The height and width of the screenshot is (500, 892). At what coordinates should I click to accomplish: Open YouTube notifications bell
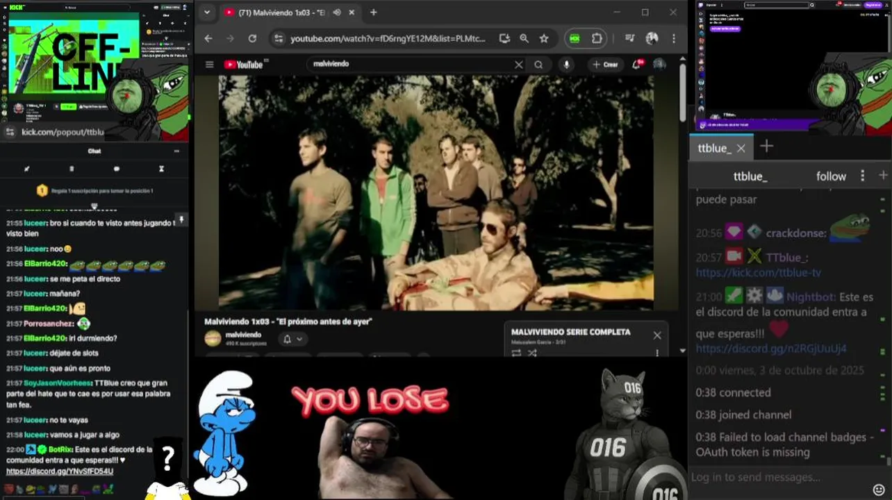point(636,65)
